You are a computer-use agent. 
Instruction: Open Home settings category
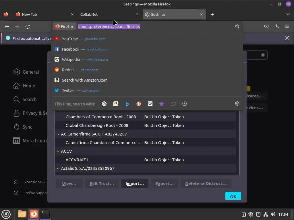tap(24, 86)
